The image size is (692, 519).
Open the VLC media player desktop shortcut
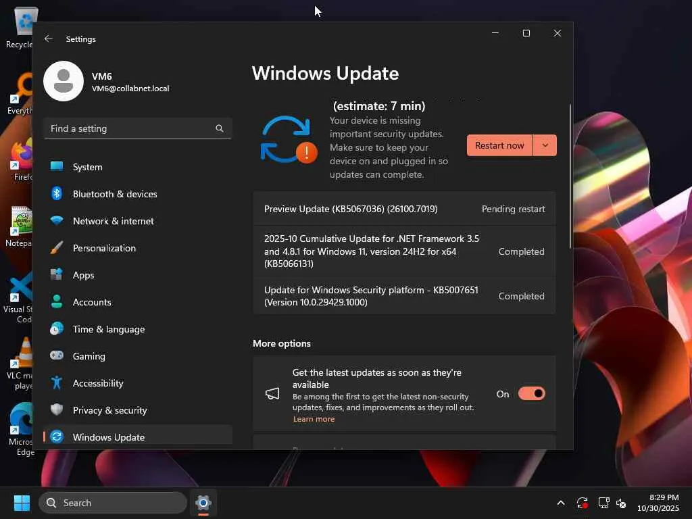pyautogui.click(x=20, y=364)
